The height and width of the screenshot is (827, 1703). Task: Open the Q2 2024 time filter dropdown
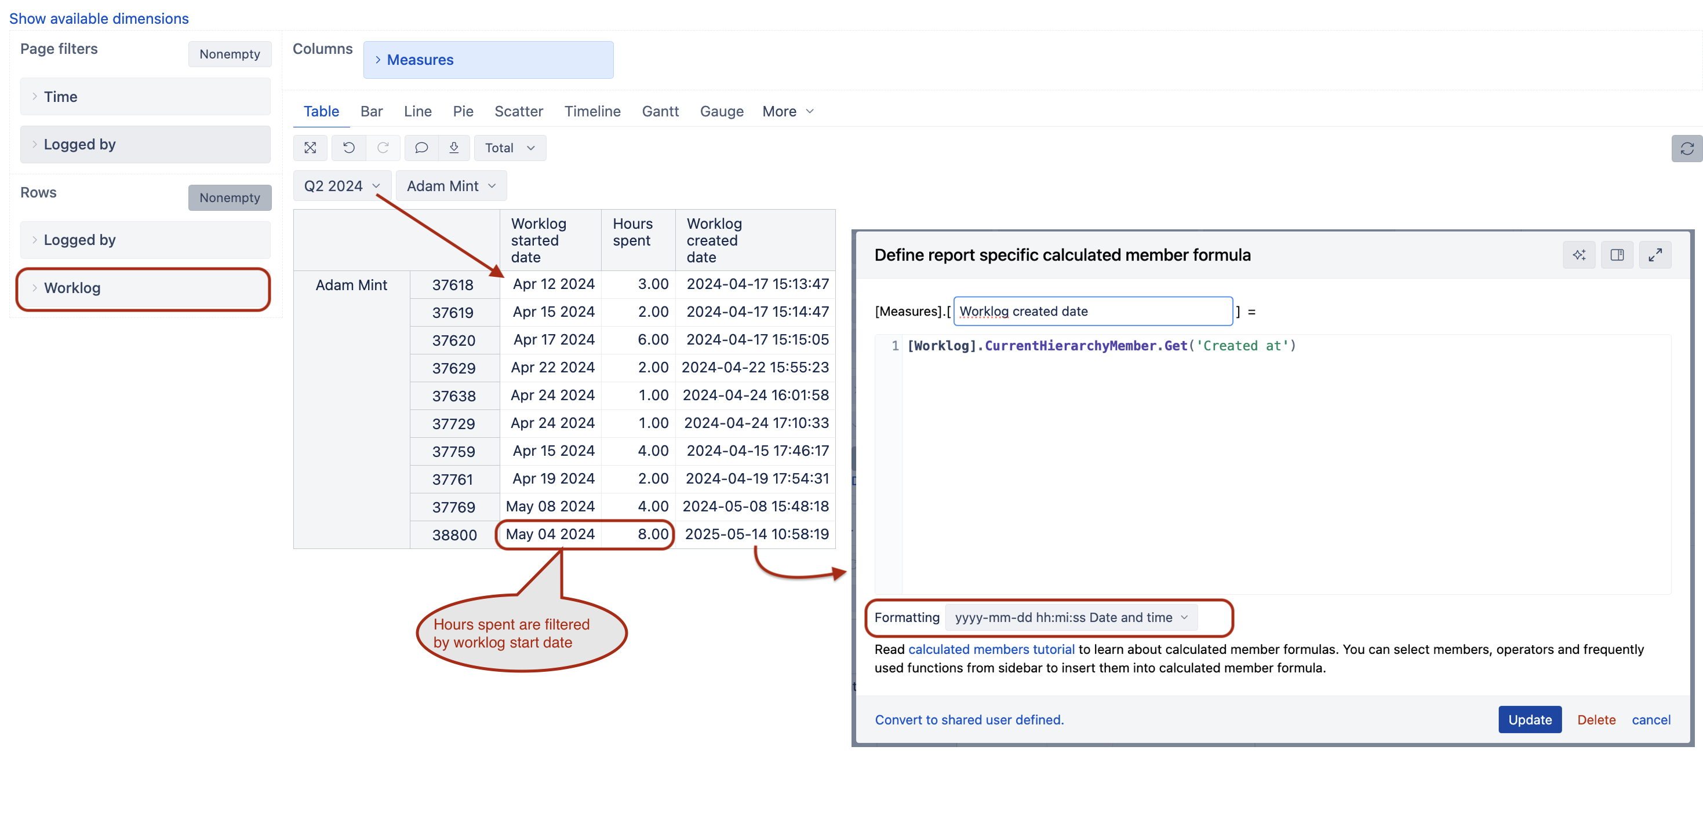[x=342, y=186]
